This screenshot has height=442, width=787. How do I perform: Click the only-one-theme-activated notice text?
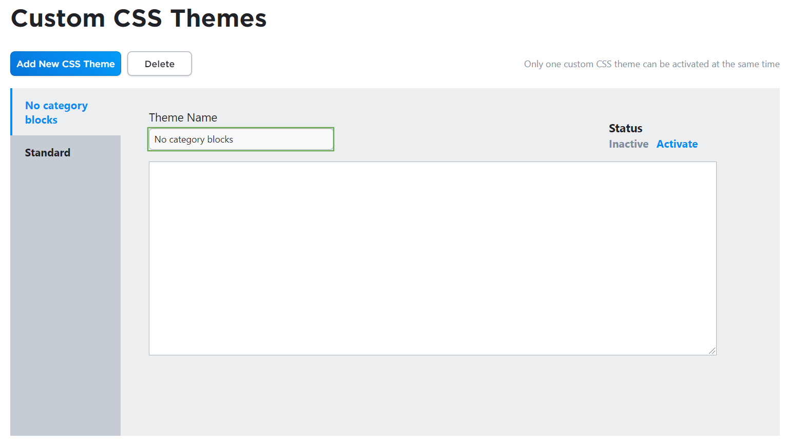[651, 64]
